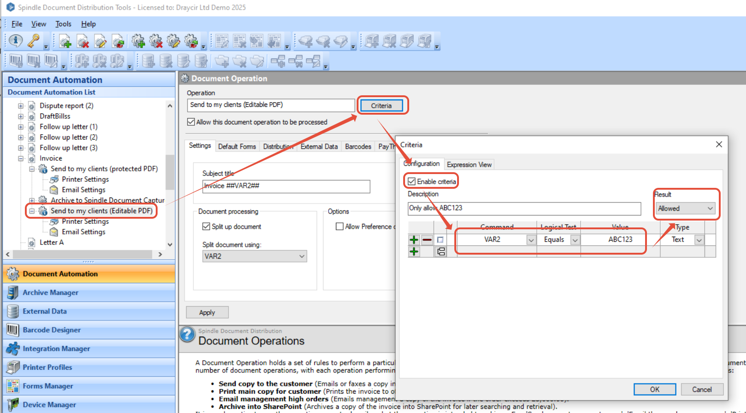Click the edit document pencil icon
The width and height of the screenshot is (746, 413).
click(100, 41)
